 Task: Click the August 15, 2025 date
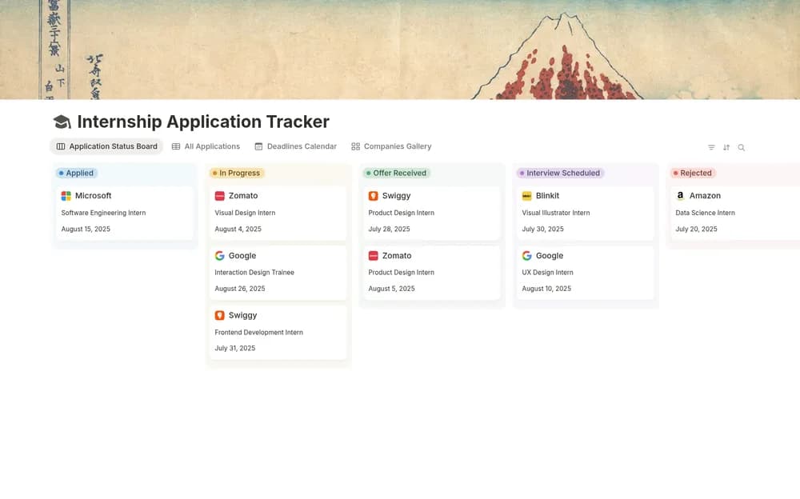tap(86, 229)
